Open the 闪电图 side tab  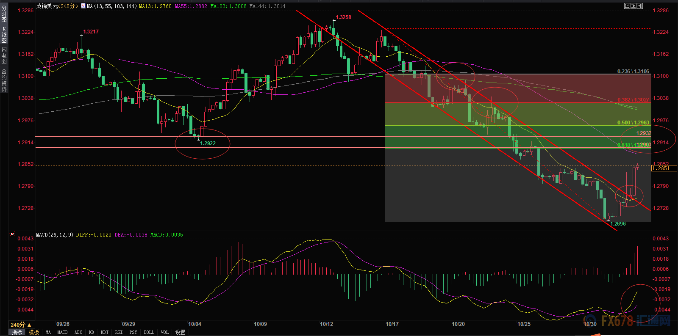[4, 55]
